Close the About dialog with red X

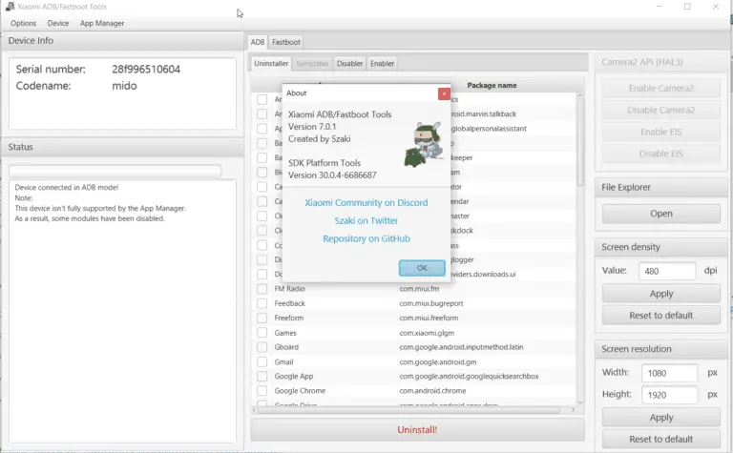(444, 93)
